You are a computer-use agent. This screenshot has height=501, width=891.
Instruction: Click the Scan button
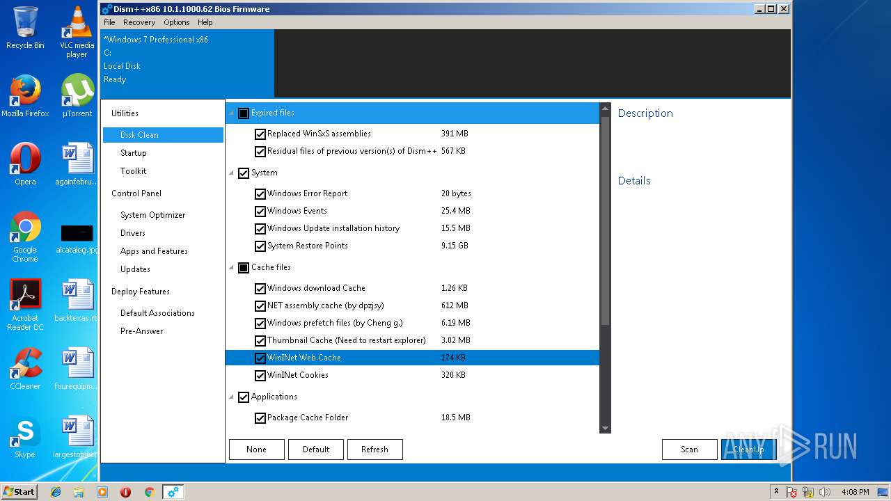[690, 450]
